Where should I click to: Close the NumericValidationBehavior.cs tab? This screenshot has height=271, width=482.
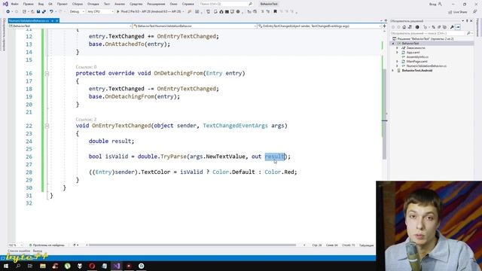tap(57, 20)
